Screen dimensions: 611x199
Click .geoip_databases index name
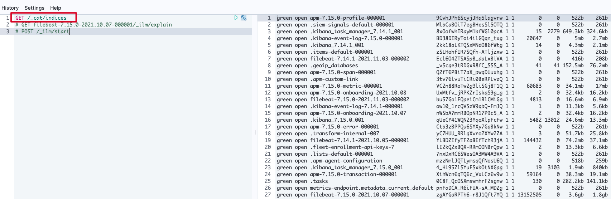334,65
